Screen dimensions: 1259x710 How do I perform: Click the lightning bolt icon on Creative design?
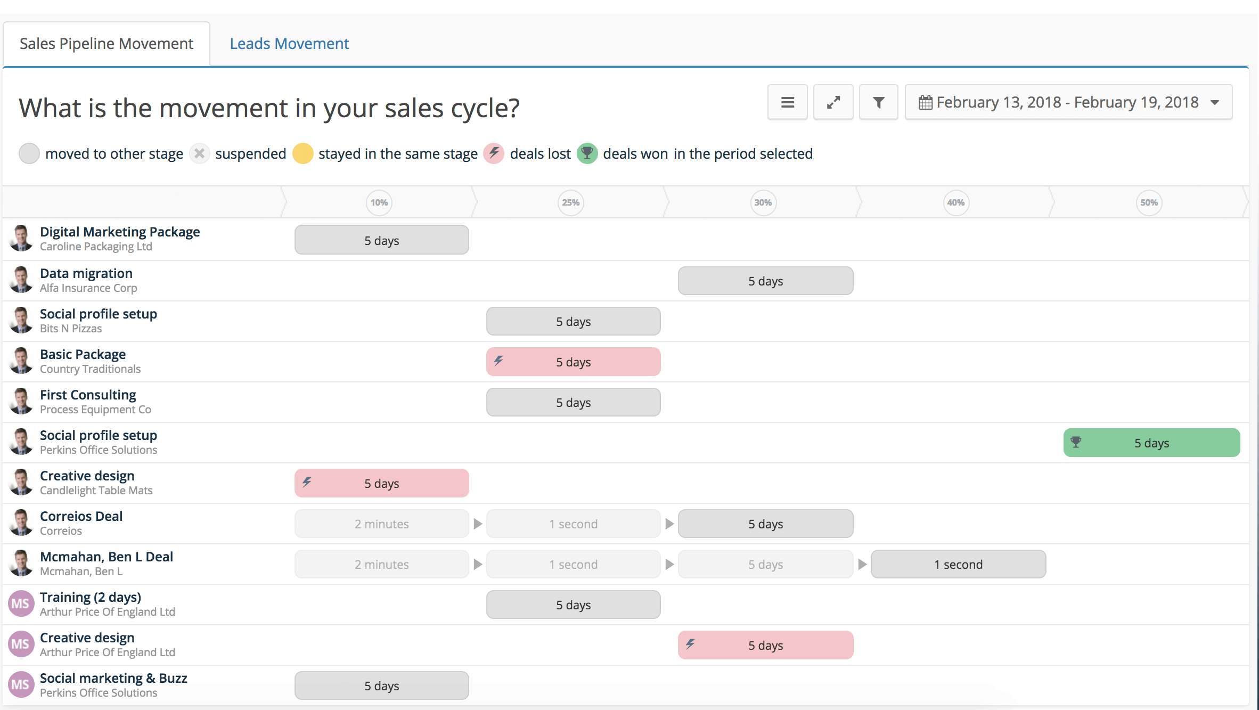[x=308, y=484]
